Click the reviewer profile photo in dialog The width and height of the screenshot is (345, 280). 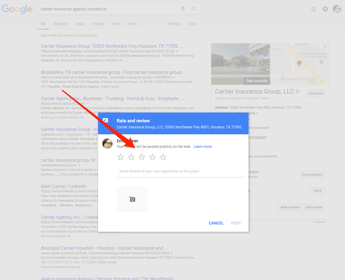pyautogui.click(x=107, y=144)
